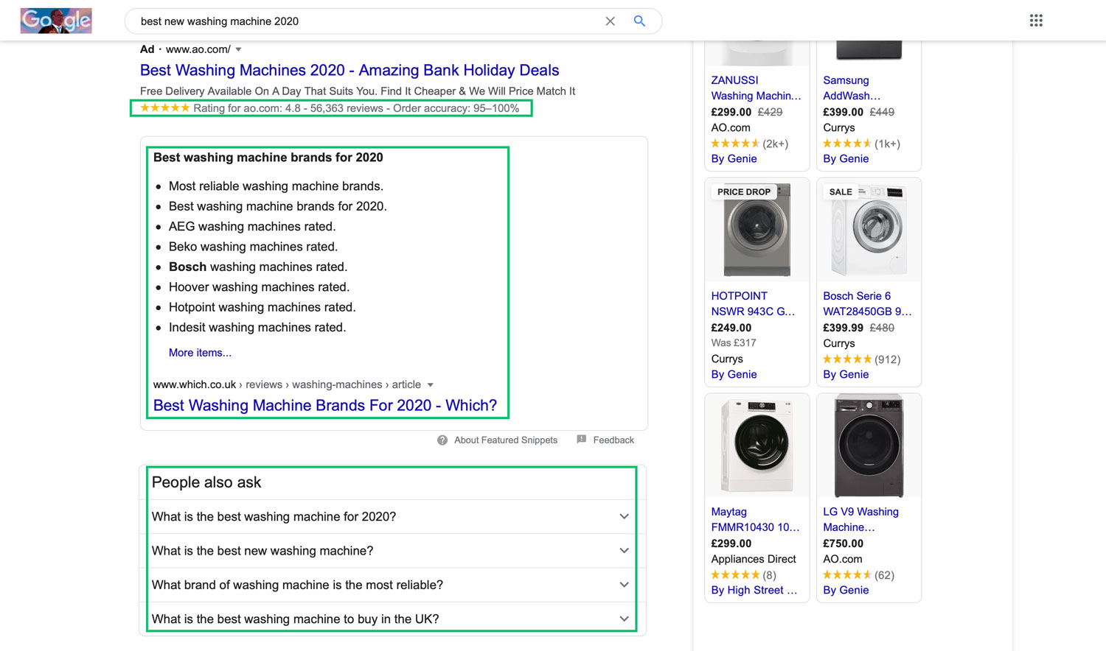
Task: Click the Bosch Serie 6 product image
Action: click(869, 230)
